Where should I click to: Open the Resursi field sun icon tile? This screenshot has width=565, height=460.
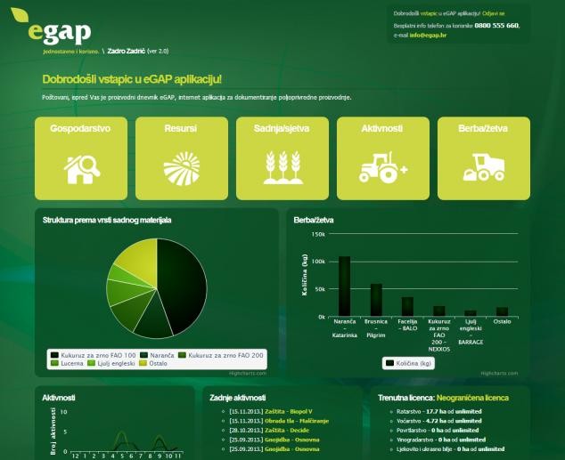click(182, 158)
